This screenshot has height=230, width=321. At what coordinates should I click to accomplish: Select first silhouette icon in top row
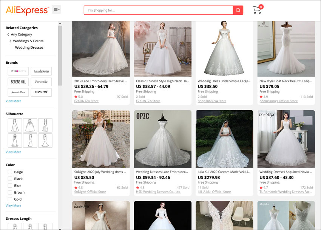click(15, 125)
